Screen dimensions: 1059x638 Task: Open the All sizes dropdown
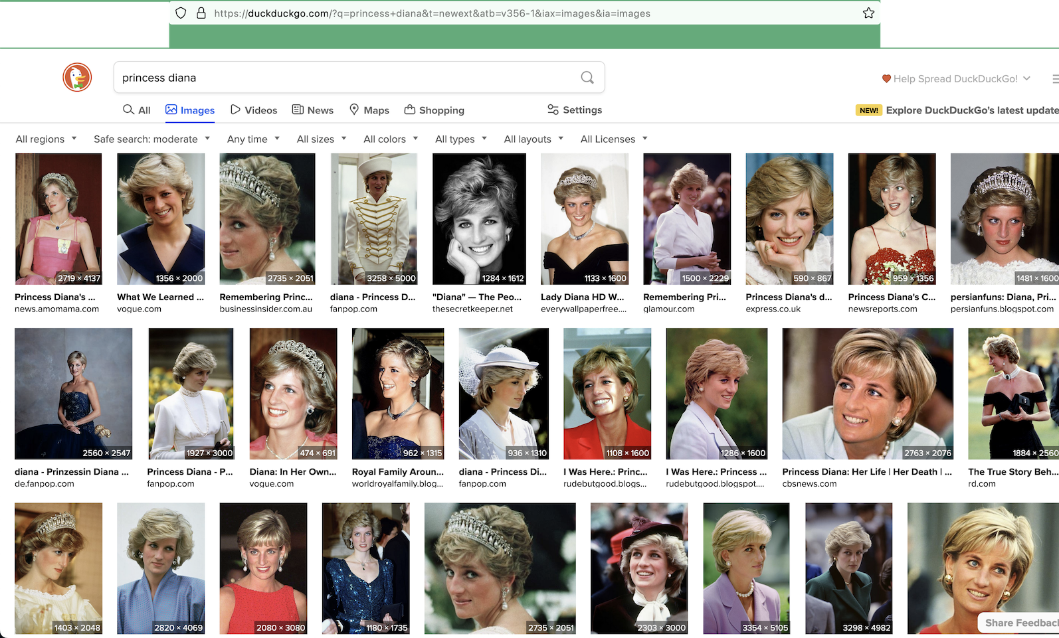pos(322,139)
